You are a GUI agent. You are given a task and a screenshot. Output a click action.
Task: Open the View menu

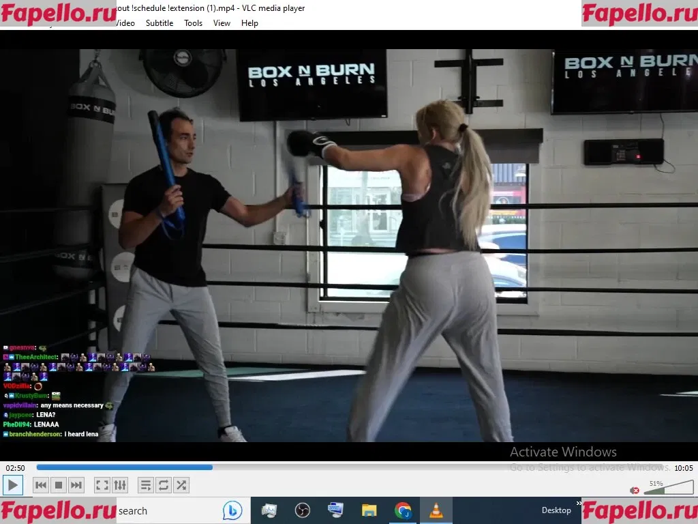[x=222, y=23]
